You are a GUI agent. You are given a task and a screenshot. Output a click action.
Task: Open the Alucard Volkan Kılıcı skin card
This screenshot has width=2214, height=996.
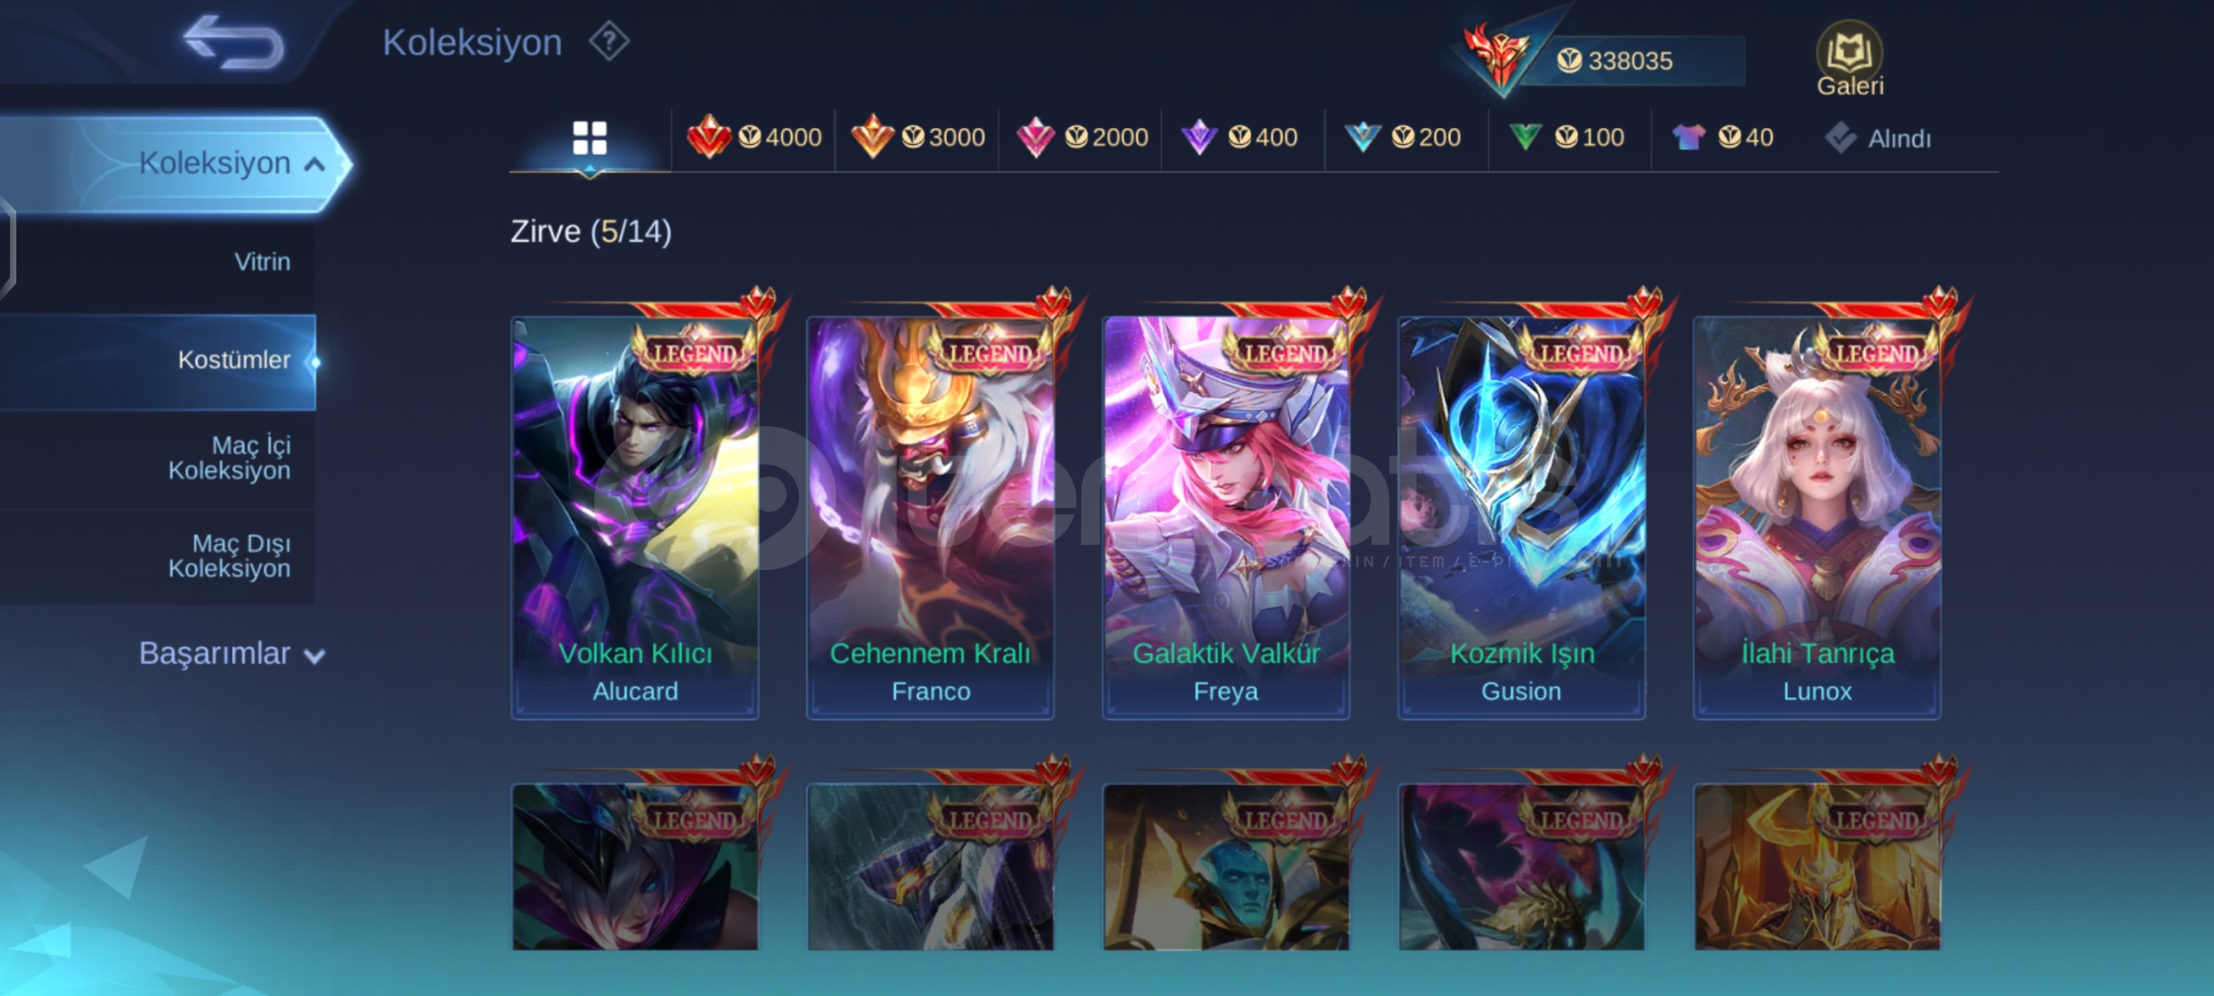636,516
